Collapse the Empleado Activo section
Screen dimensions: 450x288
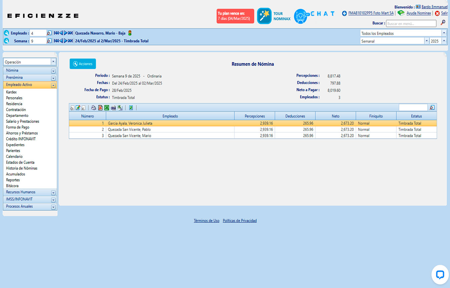(53, 85)
